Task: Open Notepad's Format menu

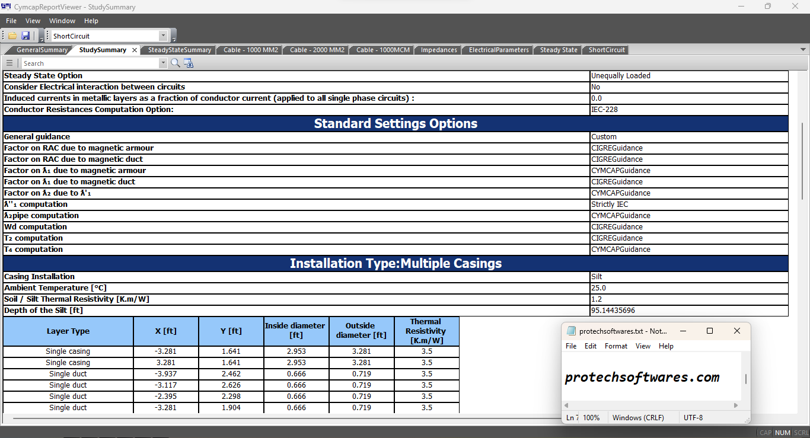Action: (616, 346)
